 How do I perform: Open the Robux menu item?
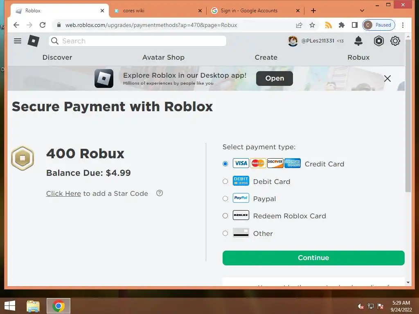[358, 57]
